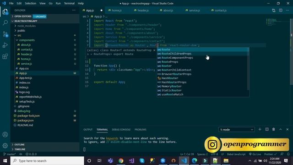Open the File menu
The image size is (293, 165).
(11, 3)
